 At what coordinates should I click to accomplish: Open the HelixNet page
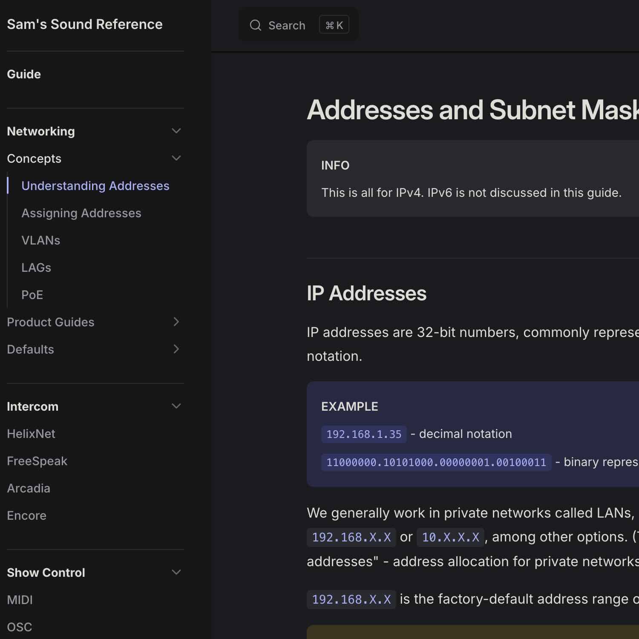[x=31, y=434]
